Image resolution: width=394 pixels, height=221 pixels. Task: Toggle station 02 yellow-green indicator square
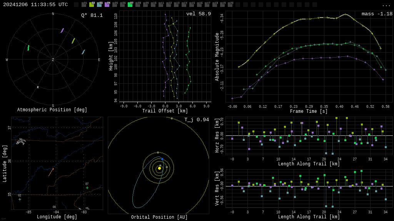pyautogui.click(x=92, y=5)
